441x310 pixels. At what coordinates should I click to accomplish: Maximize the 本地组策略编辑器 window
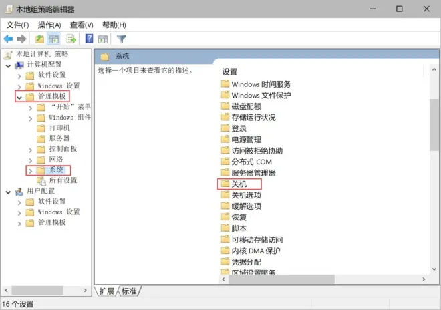pos(400,9)
